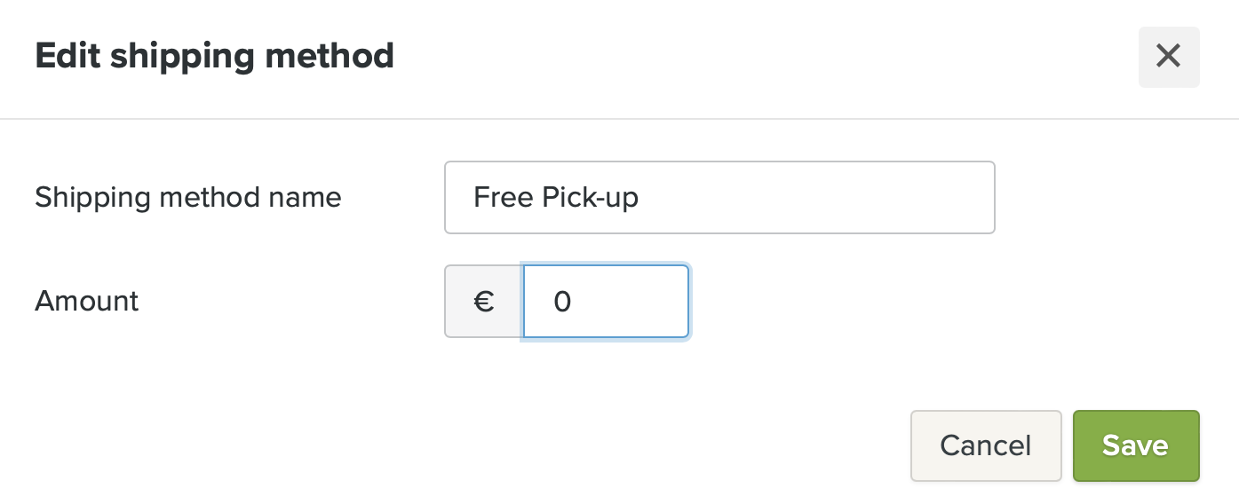Save the shipping method changes
The height and width of the screenshot is (504, 1239).
1135,445
